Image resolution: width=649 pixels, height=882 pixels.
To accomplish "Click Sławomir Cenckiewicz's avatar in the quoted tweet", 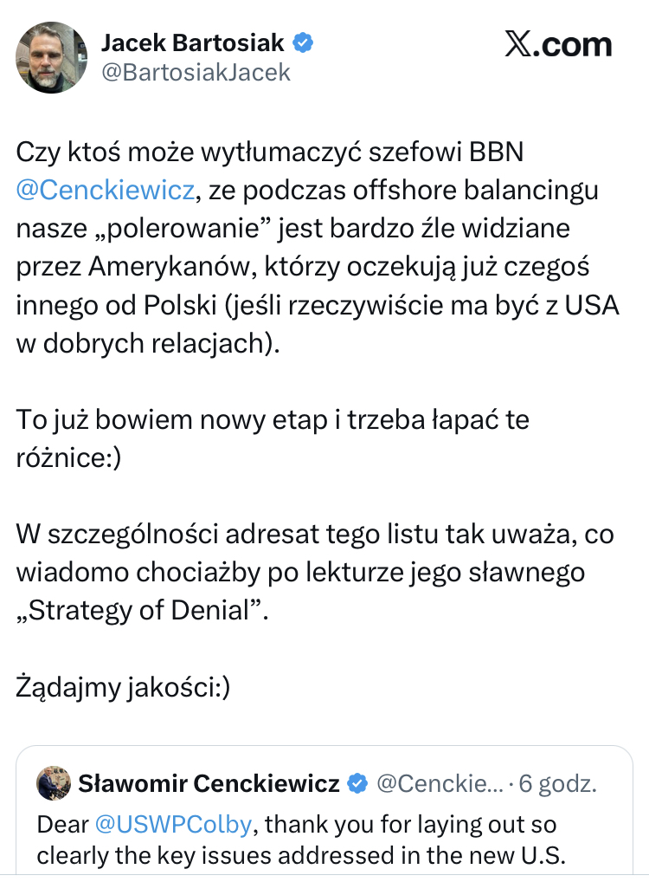I will 53,783.
